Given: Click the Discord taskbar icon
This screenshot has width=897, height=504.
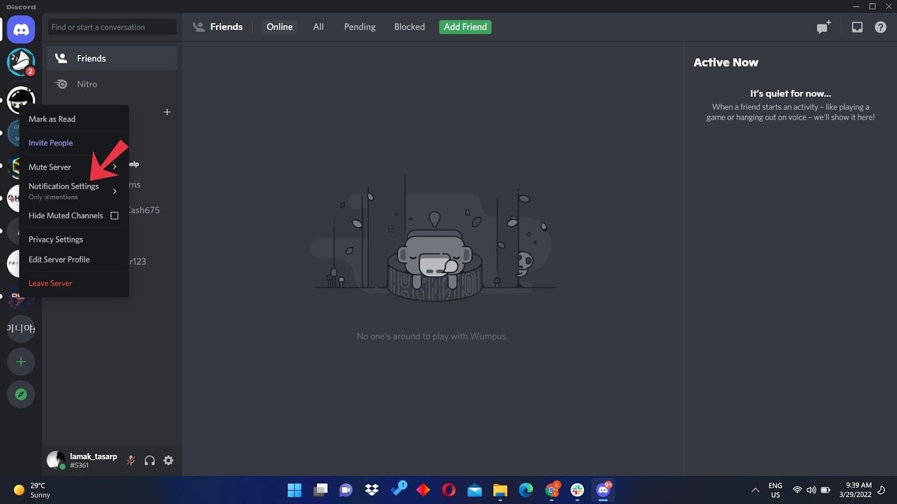Looking at the screenshot, I should [x=603, y=490].
